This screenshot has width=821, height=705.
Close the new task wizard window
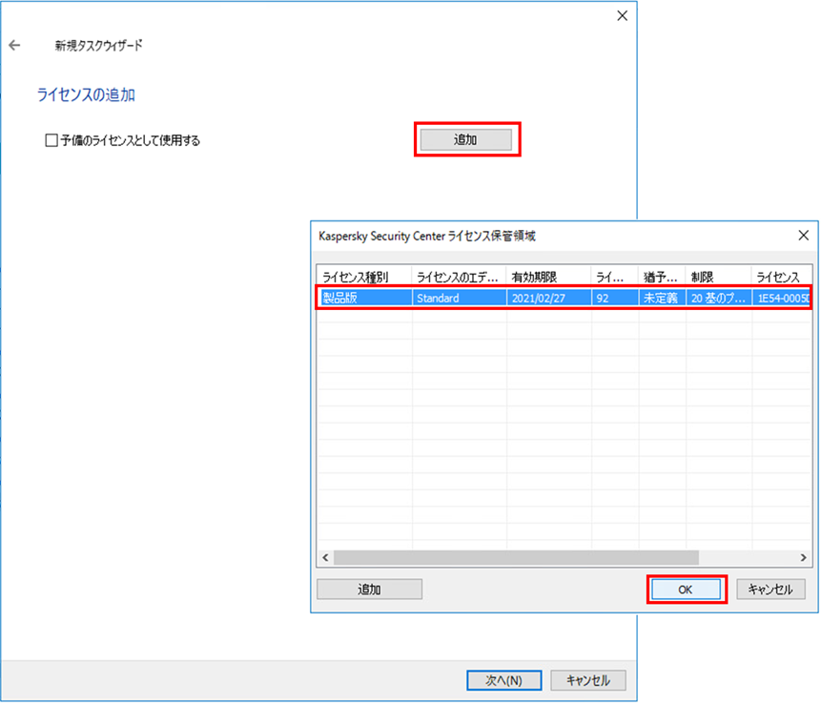[x=622, y=15]
